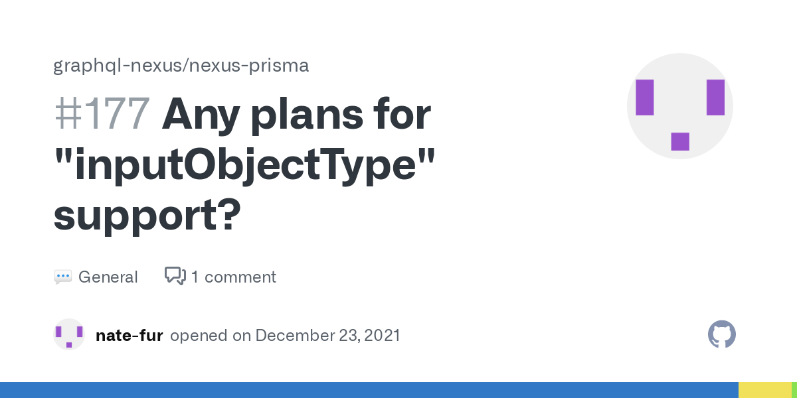Viewport: 797px width, 398px height.
Task: Click the yellow language bar segment
Action: click(x=765, y=390)
